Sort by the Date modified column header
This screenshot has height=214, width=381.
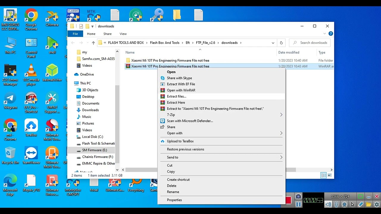click(289, 52)
